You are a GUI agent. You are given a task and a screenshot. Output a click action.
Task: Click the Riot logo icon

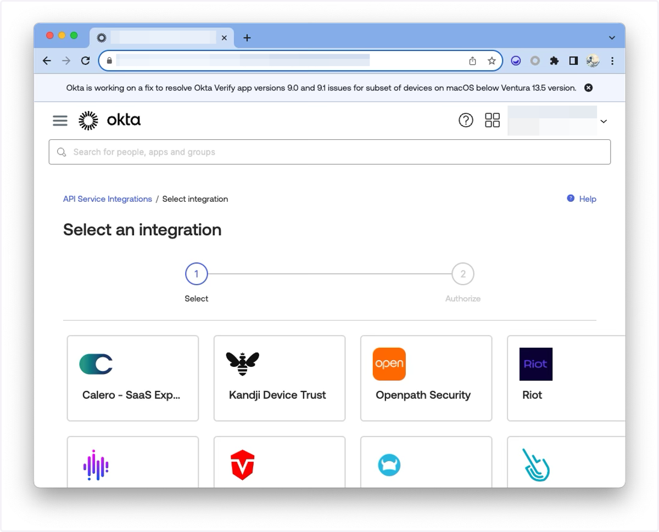[536, 364]
